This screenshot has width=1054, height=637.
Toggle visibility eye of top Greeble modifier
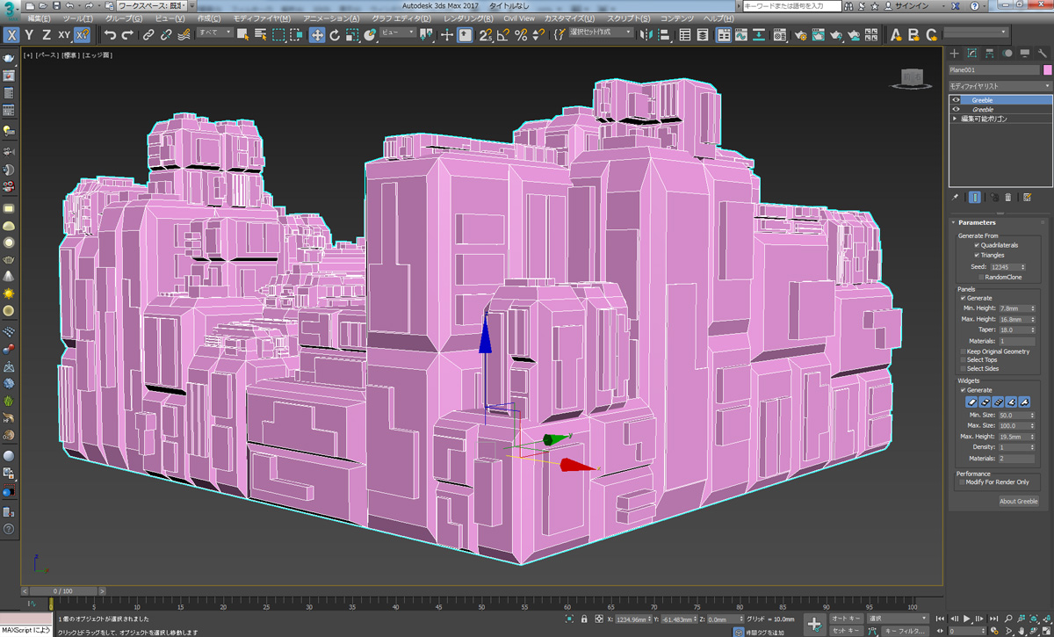click(x=957, y=100)
